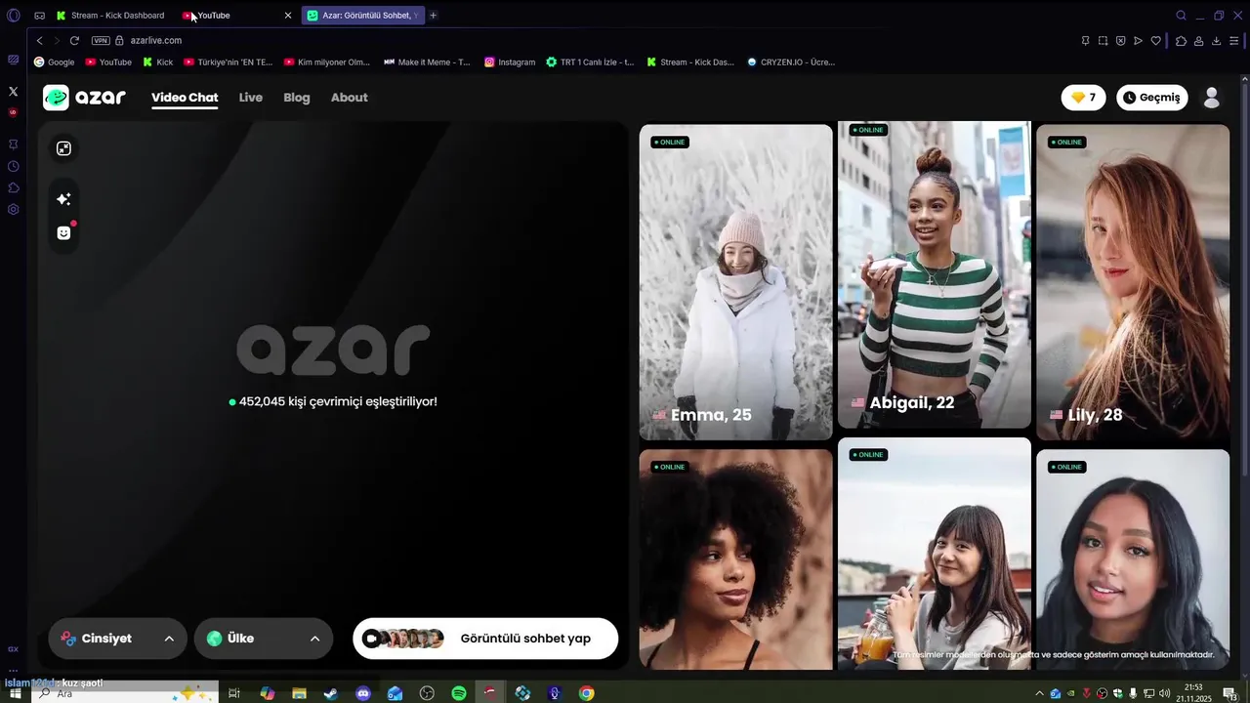1250x703 pixels.
Task: Switch to Stream - Kick Dashboard tab
Action: pos(110,16)
